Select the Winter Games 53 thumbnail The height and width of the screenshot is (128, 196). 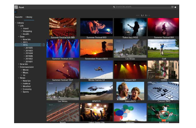(x=97, y=70)
